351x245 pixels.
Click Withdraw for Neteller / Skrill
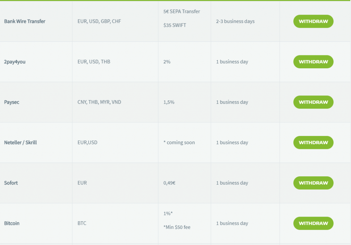tap(313, 142)
